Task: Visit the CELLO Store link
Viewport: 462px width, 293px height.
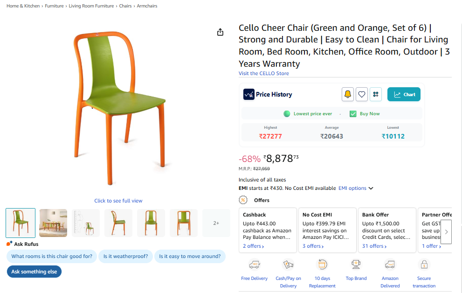Action: pyautogui.click(x=264, y=73)
